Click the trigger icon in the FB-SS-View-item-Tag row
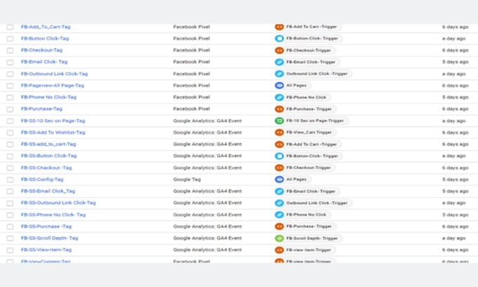This screenshot has width=478, height=287. [x=279, y=250]
